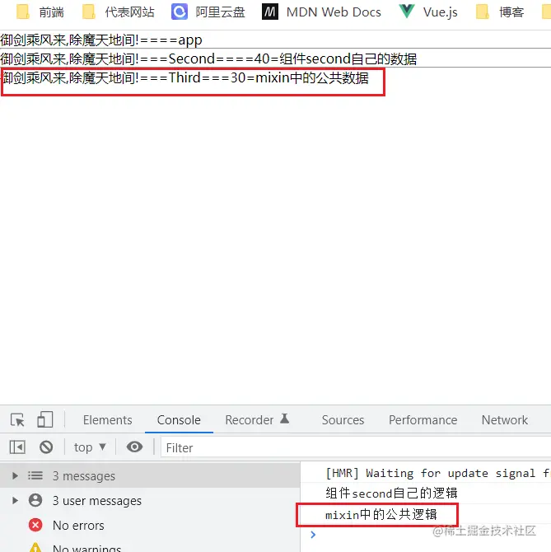Select the No errors filter row
Viewport: 551px width, 552px height.
(x=150, y=526)
